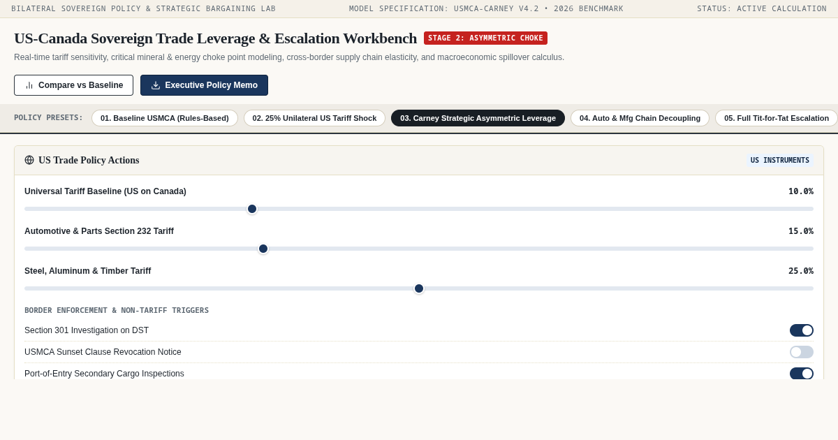Image resolution: width=838 pixels, height=440 pixels.
Task: Click the globe icon beside US Trade Policy Actions
Action: tap(29, 160)
